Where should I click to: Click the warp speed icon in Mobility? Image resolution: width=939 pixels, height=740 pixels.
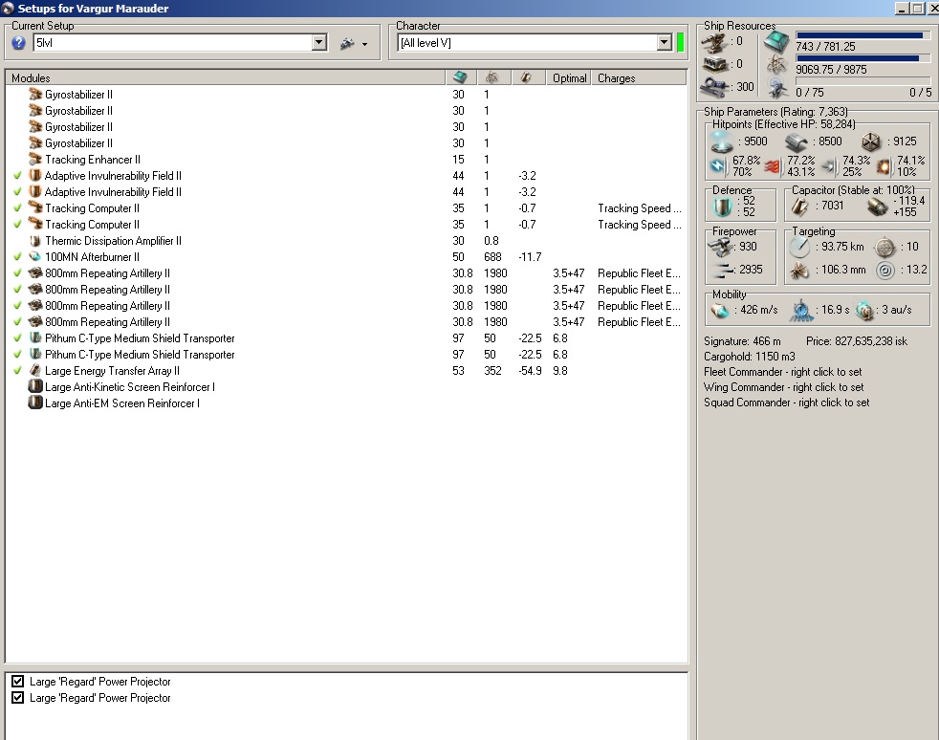[864, 310]
